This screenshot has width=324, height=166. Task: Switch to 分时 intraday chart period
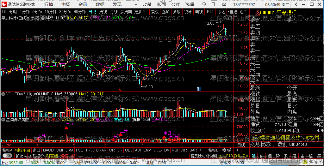click(x=13, y=12)
